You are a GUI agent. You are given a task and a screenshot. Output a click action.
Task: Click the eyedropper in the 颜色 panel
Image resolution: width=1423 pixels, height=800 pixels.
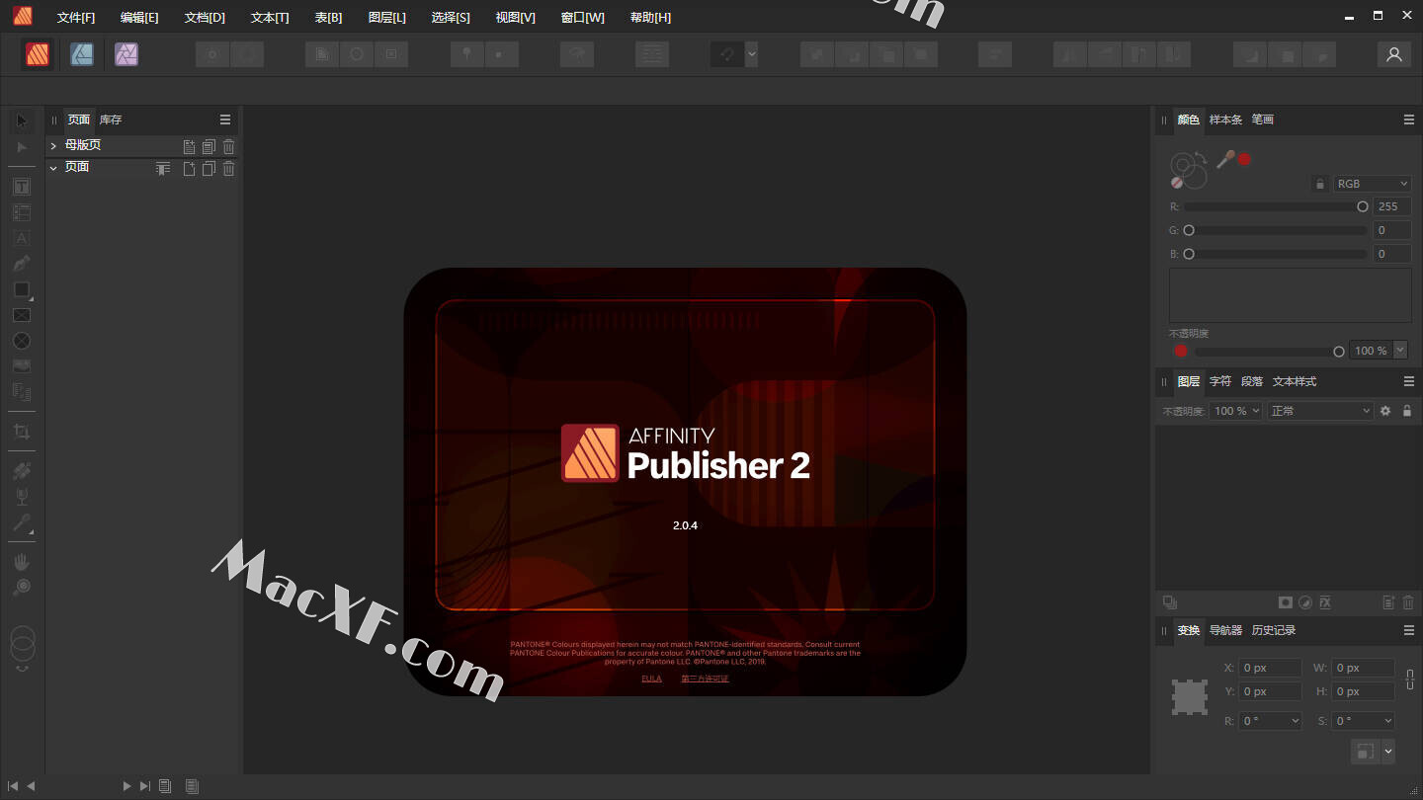tap(1225, 159)
